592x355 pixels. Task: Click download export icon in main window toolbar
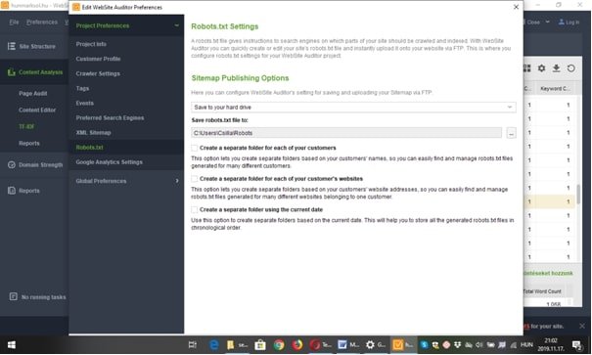click(x=556, y=67)
